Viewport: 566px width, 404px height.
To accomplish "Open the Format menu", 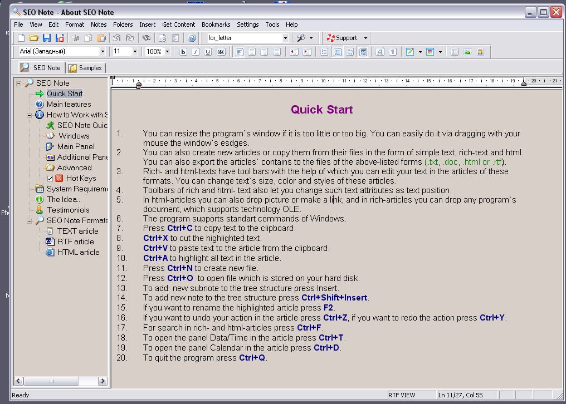I will pos(75,24).
